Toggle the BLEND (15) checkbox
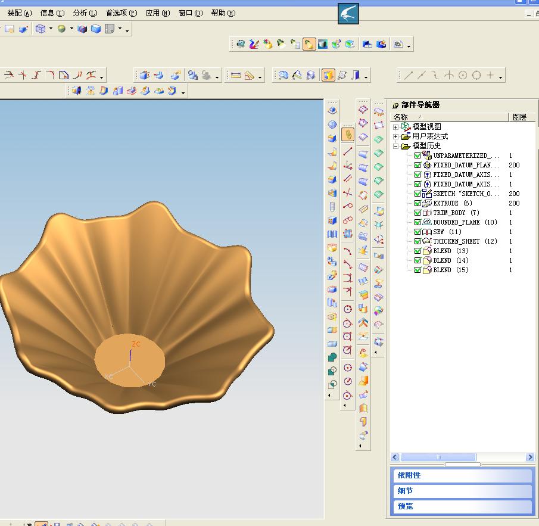 point(418,270)
